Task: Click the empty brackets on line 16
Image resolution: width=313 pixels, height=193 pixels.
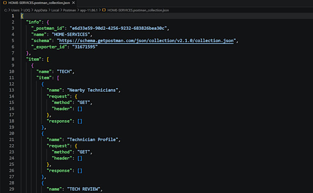Action: point(80,109)
